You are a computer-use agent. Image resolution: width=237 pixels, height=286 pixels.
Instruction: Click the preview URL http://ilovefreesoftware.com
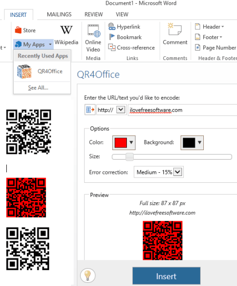162,213
